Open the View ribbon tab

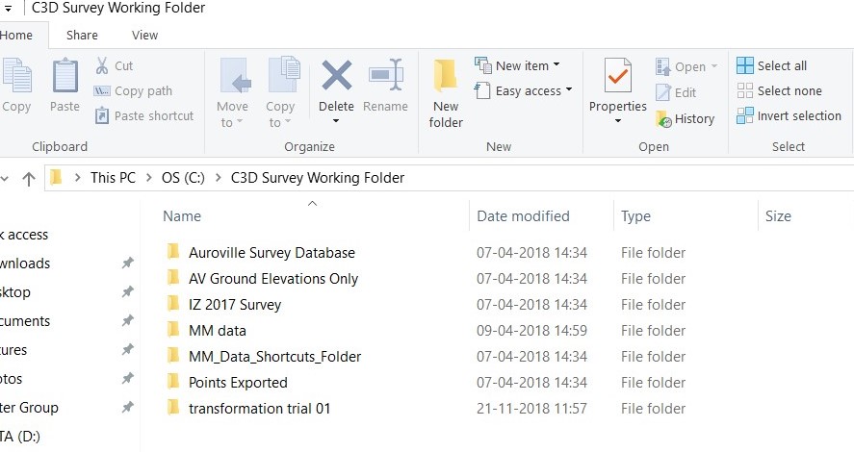pyautogui.click(x=144, y=35)
